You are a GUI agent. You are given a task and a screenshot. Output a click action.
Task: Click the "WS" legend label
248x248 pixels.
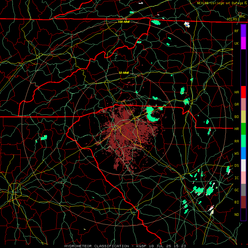(236, 153)
